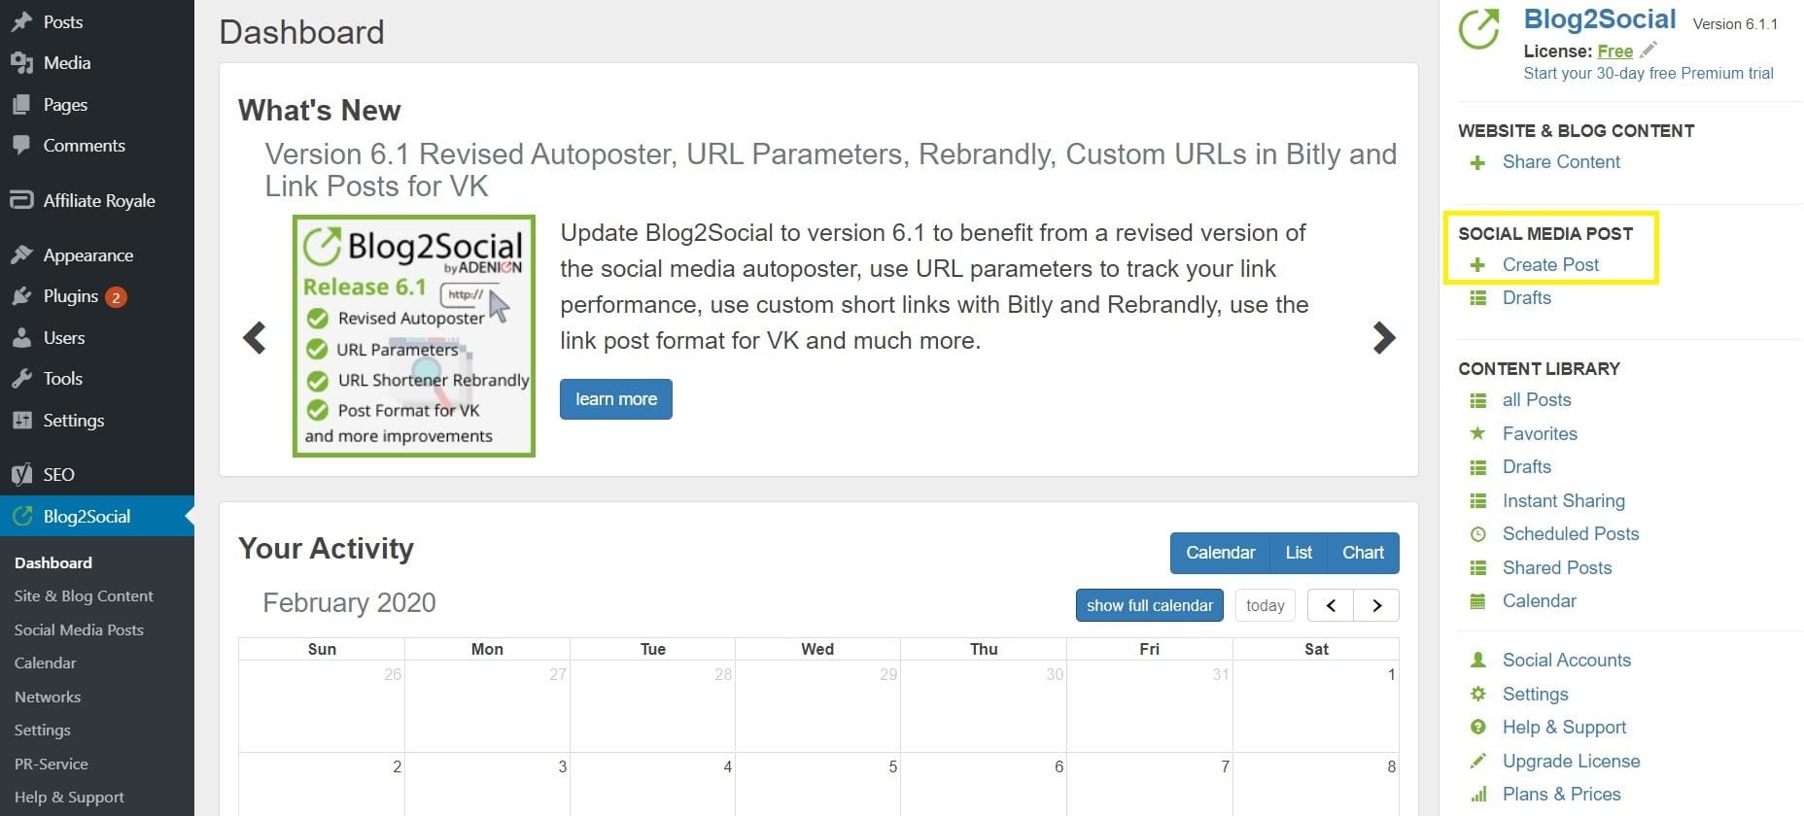Click the bar chart icon beside Plans & Prices
This screenshot has width=1804, height=816.
pos(1477,795)
